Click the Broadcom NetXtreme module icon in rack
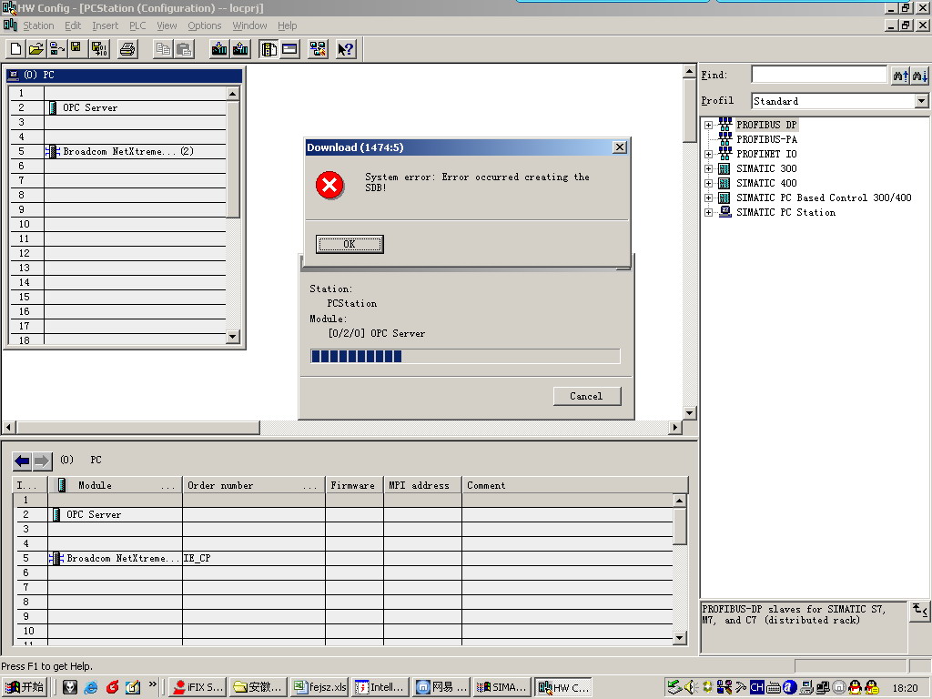932x699 pixels. tap(52, 152)
